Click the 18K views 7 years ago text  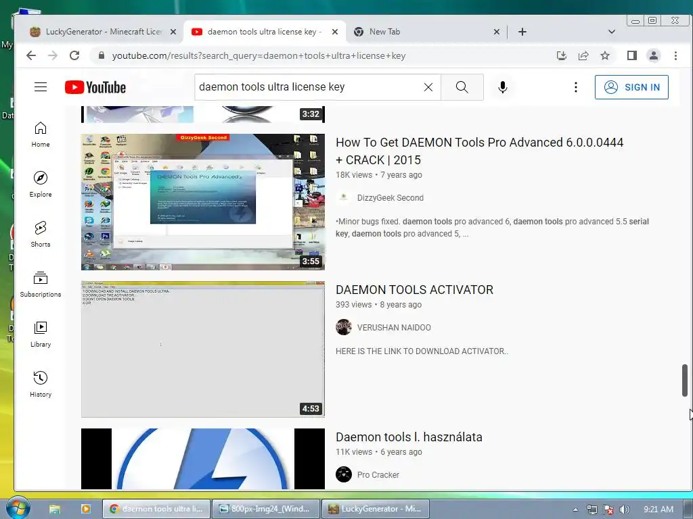(379, 175)
